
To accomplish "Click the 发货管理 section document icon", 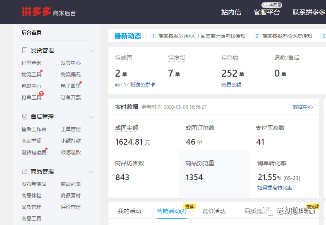I will 25,50.
